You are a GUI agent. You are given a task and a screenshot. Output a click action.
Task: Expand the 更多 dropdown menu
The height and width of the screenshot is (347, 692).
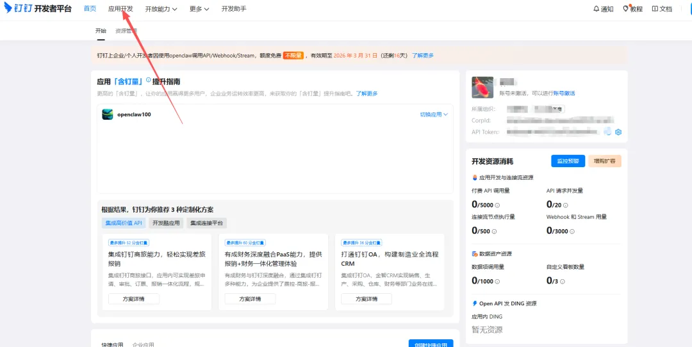click(x=199, y=9)
